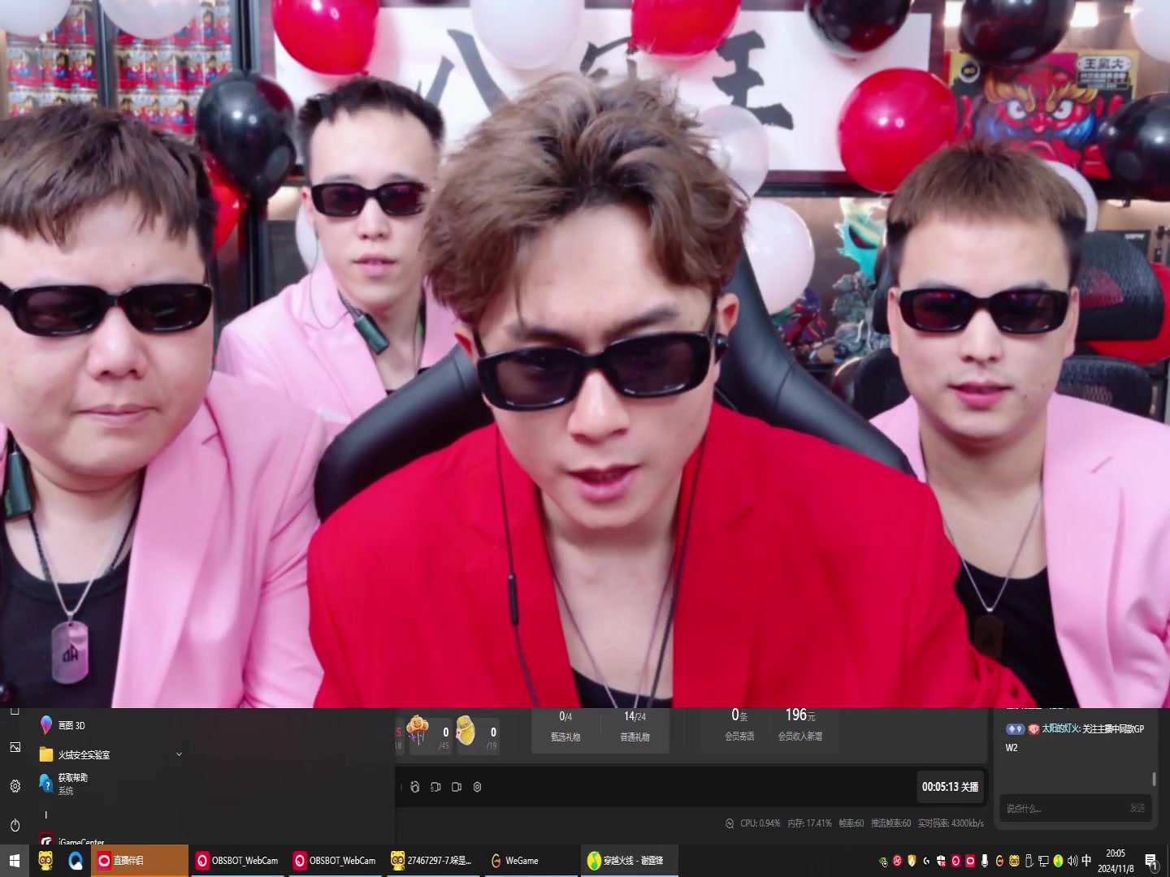
Task: Click the chat panel scrollbar
Action: click(x=1154, y=779)
